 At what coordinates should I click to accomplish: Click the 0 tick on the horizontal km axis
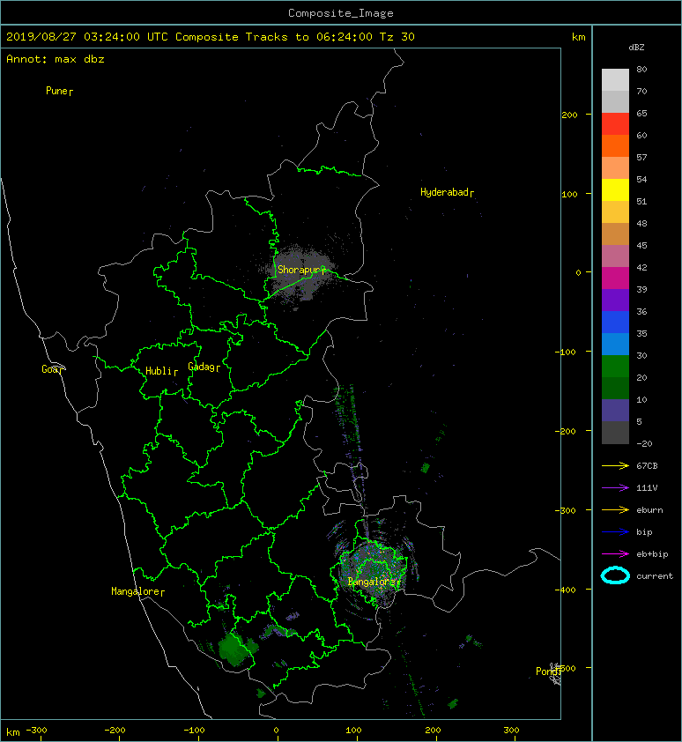click(276, 731)
